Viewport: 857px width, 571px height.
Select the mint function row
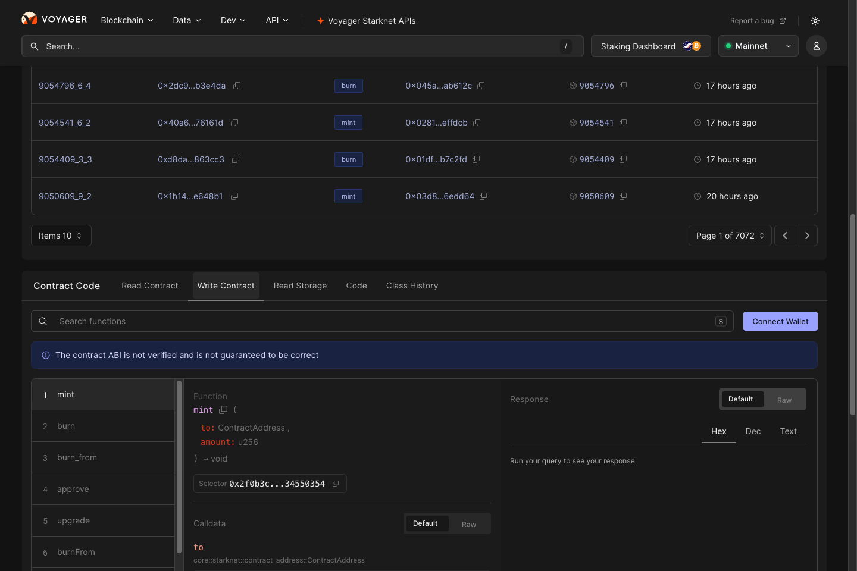103,394
